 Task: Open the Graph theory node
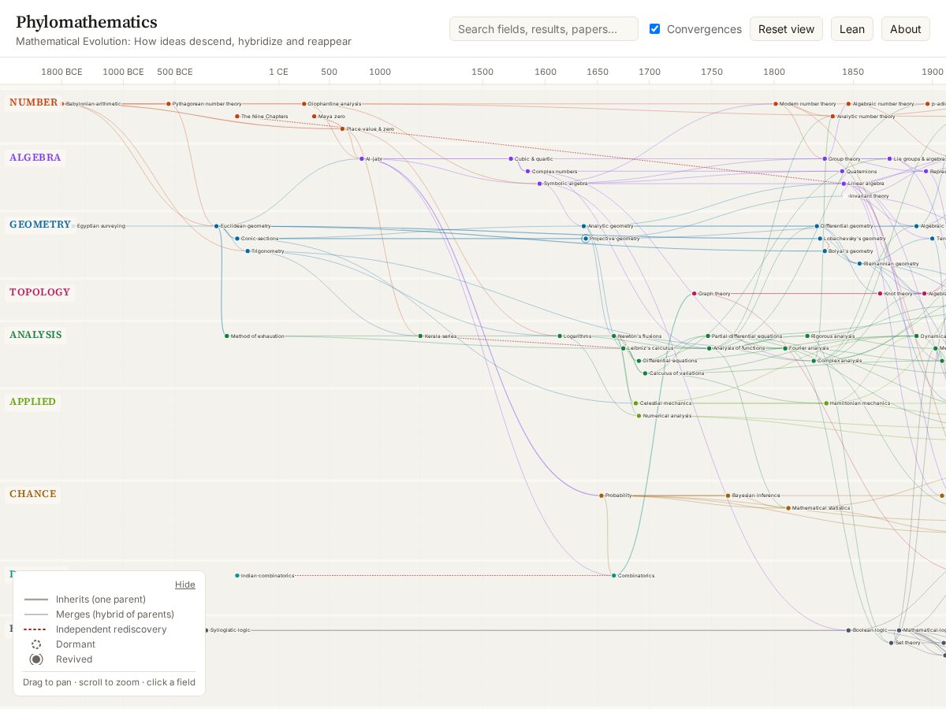(x=695, y=294)
